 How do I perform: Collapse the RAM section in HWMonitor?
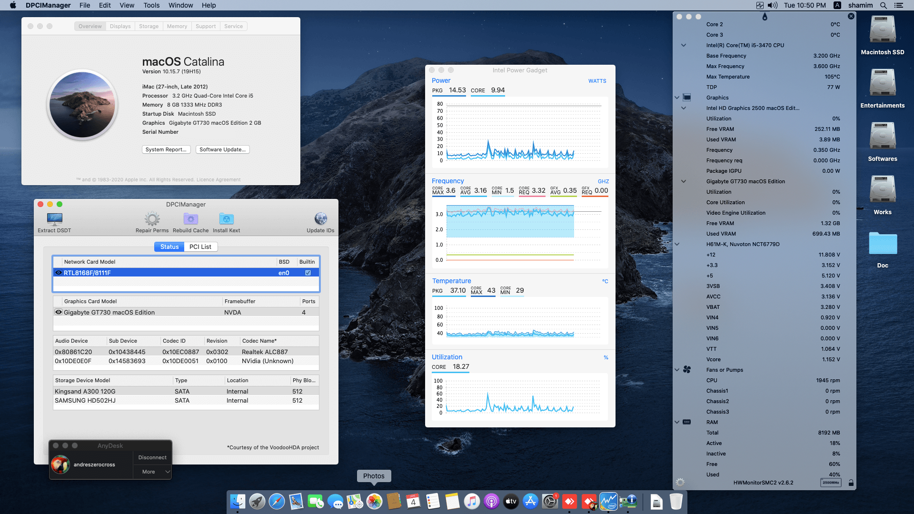[x=677, y=422]
